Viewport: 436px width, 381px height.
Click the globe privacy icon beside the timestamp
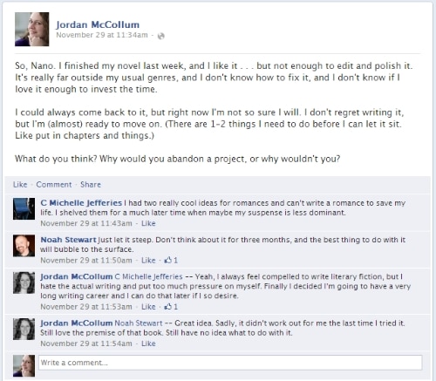coord(160,36)
